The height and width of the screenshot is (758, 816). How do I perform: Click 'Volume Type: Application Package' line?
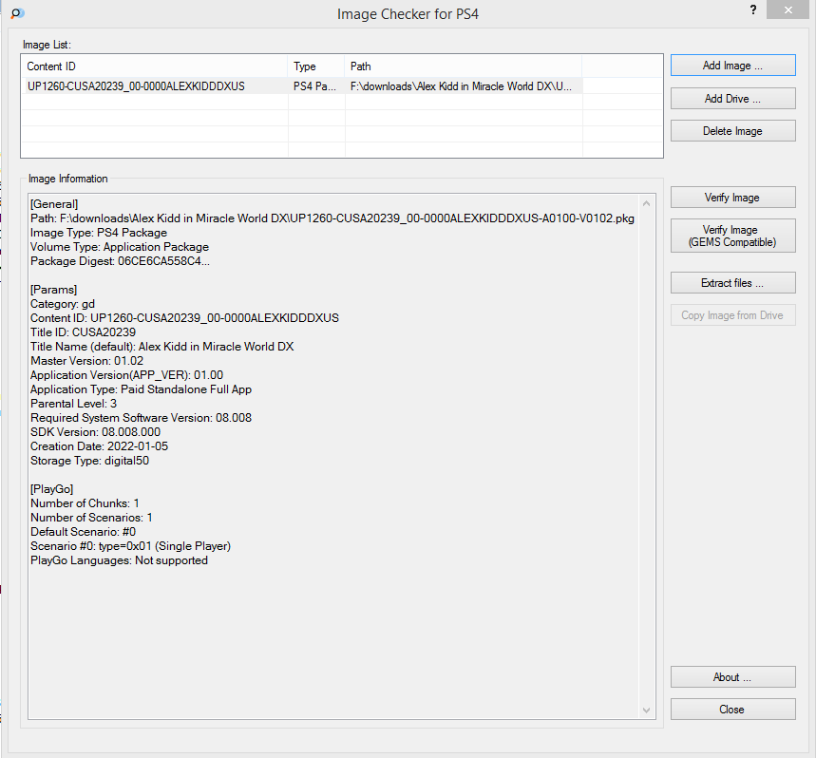click(120, 247)
